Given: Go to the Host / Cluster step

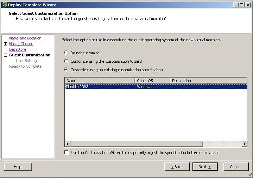Looking at the screenshot, I should [x=21, y=44].
